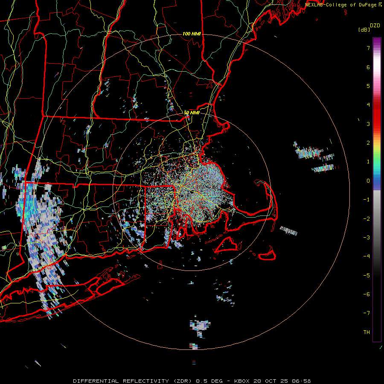Click the "KBOX" radar site identifier
The height and width of the screenshot is (384, 384).
[242, 381]
